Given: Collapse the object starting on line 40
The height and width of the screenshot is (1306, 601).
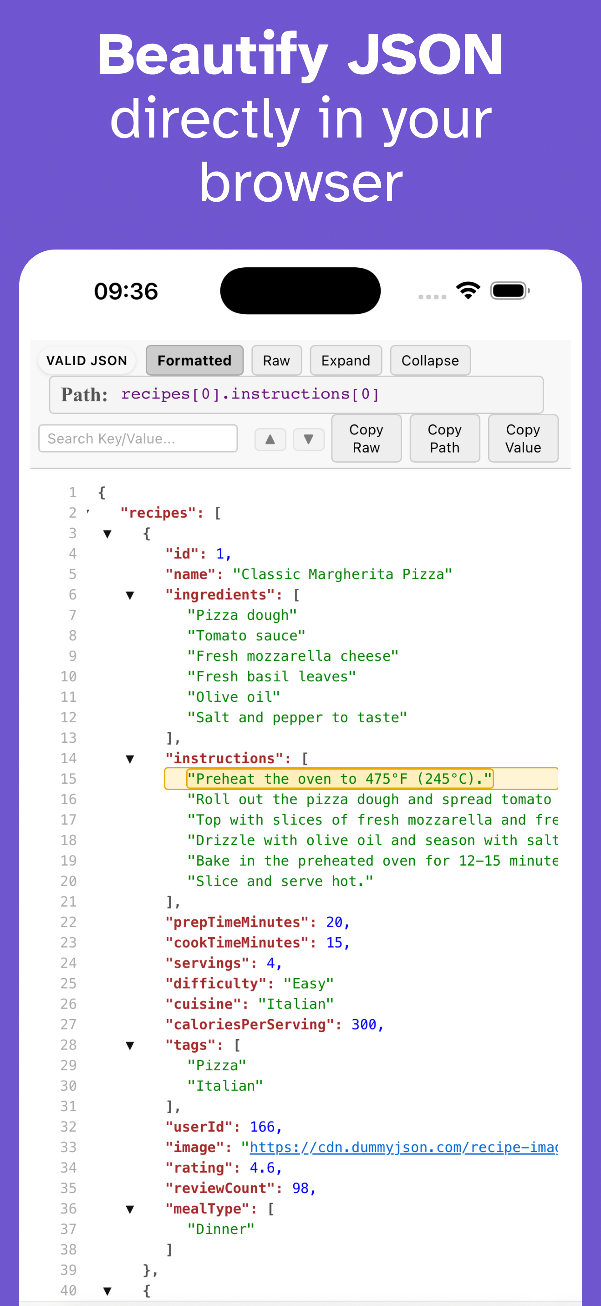Looking at the screenshot, I should (107, 1291).
